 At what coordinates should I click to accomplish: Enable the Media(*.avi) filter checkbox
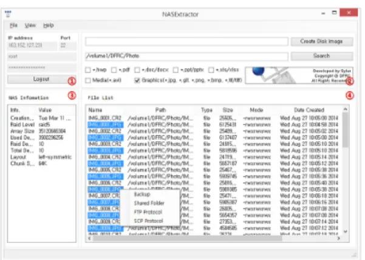pyautogui.click(x=88, y=80)
